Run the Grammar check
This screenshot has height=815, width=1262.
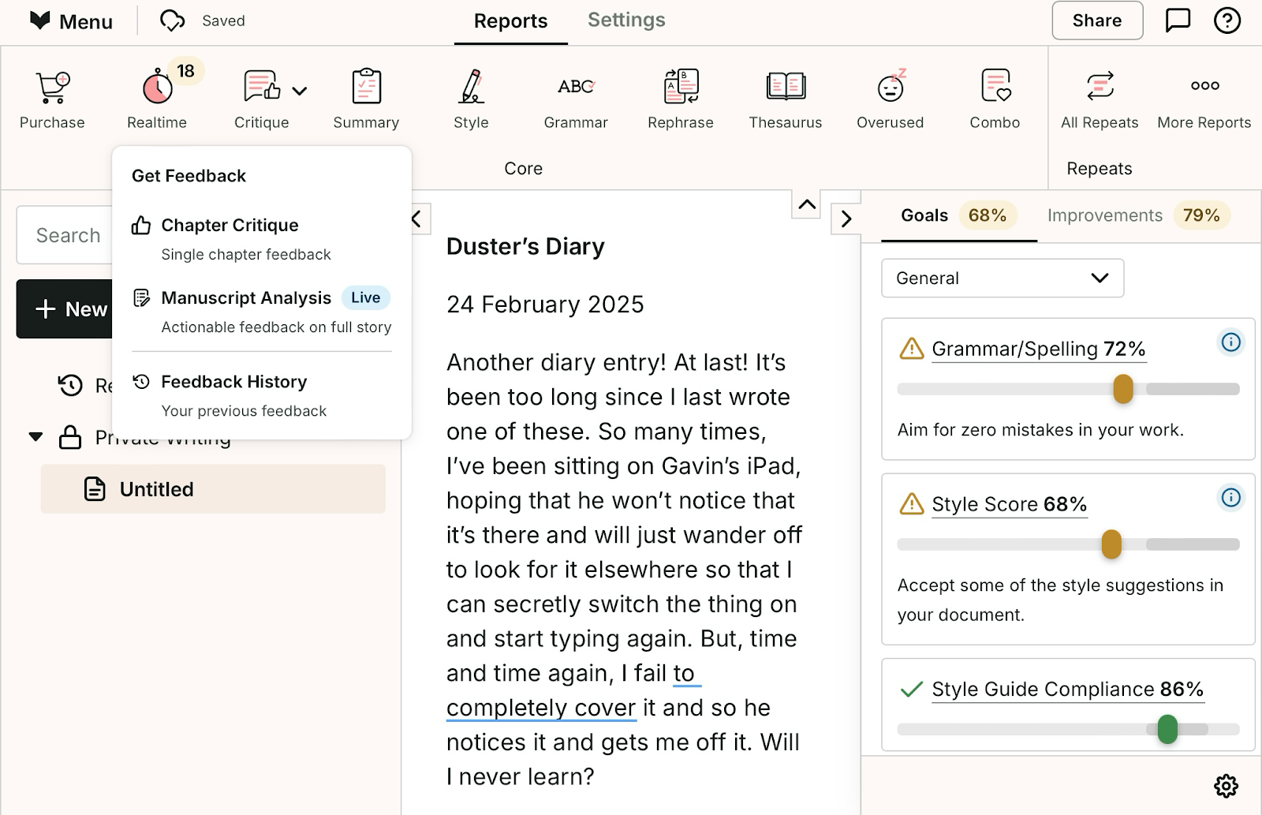pos(576,95)
